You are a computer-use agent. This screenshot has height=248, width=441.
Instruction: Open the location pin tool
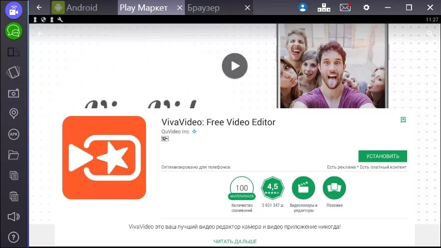14,114
